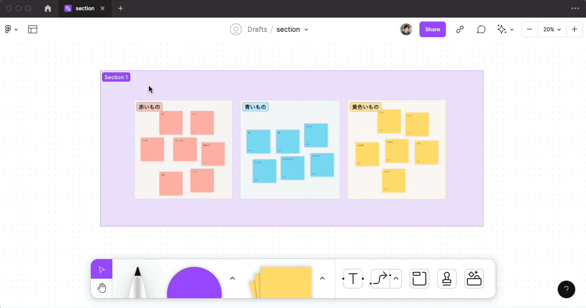Expand the shapes options chevron

(232, 279)
